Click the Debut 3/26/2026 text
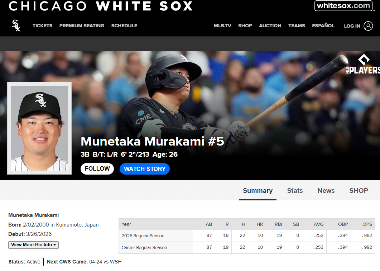The width and height of the screenshot is (380, 271). coord(30,234)
